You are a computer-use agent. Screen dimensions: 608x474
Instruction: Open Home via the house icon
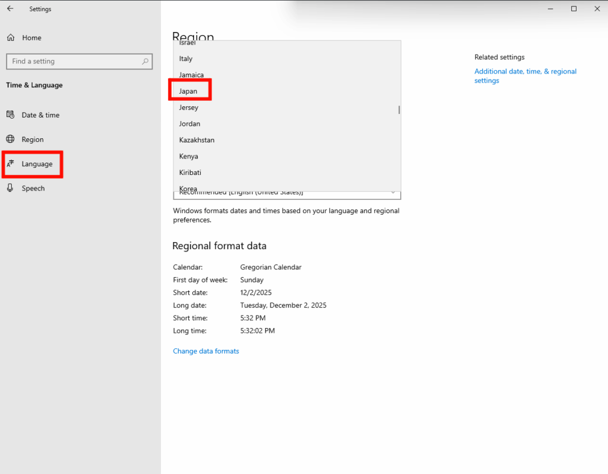coord(11,38)
